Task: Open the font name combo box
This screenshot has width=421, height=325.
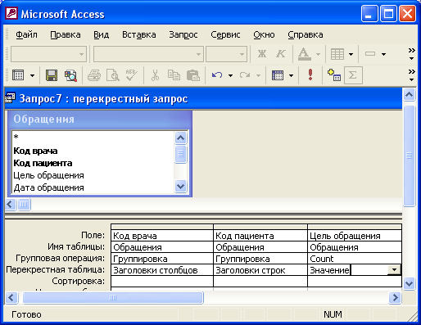Action: click(x=148, y=54)
